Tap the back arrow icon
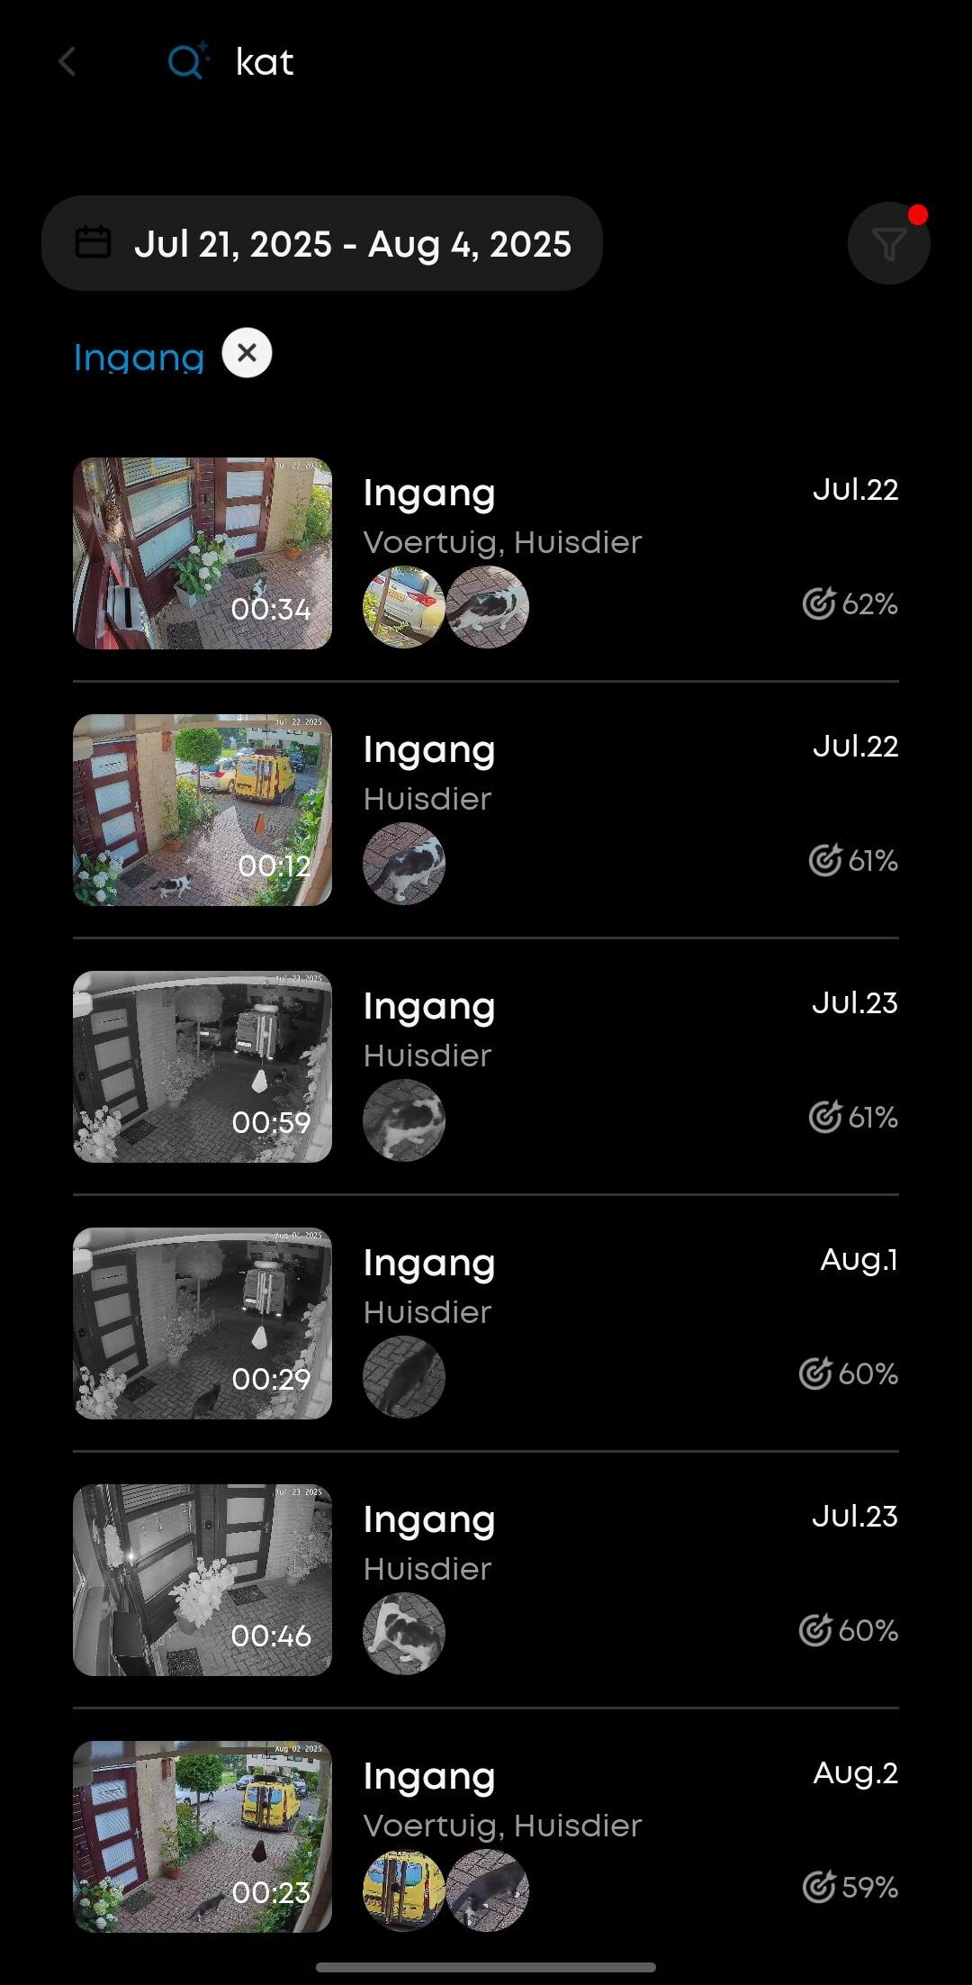The width and height of the screenshot is (972, 1985). tap(67, 62)
